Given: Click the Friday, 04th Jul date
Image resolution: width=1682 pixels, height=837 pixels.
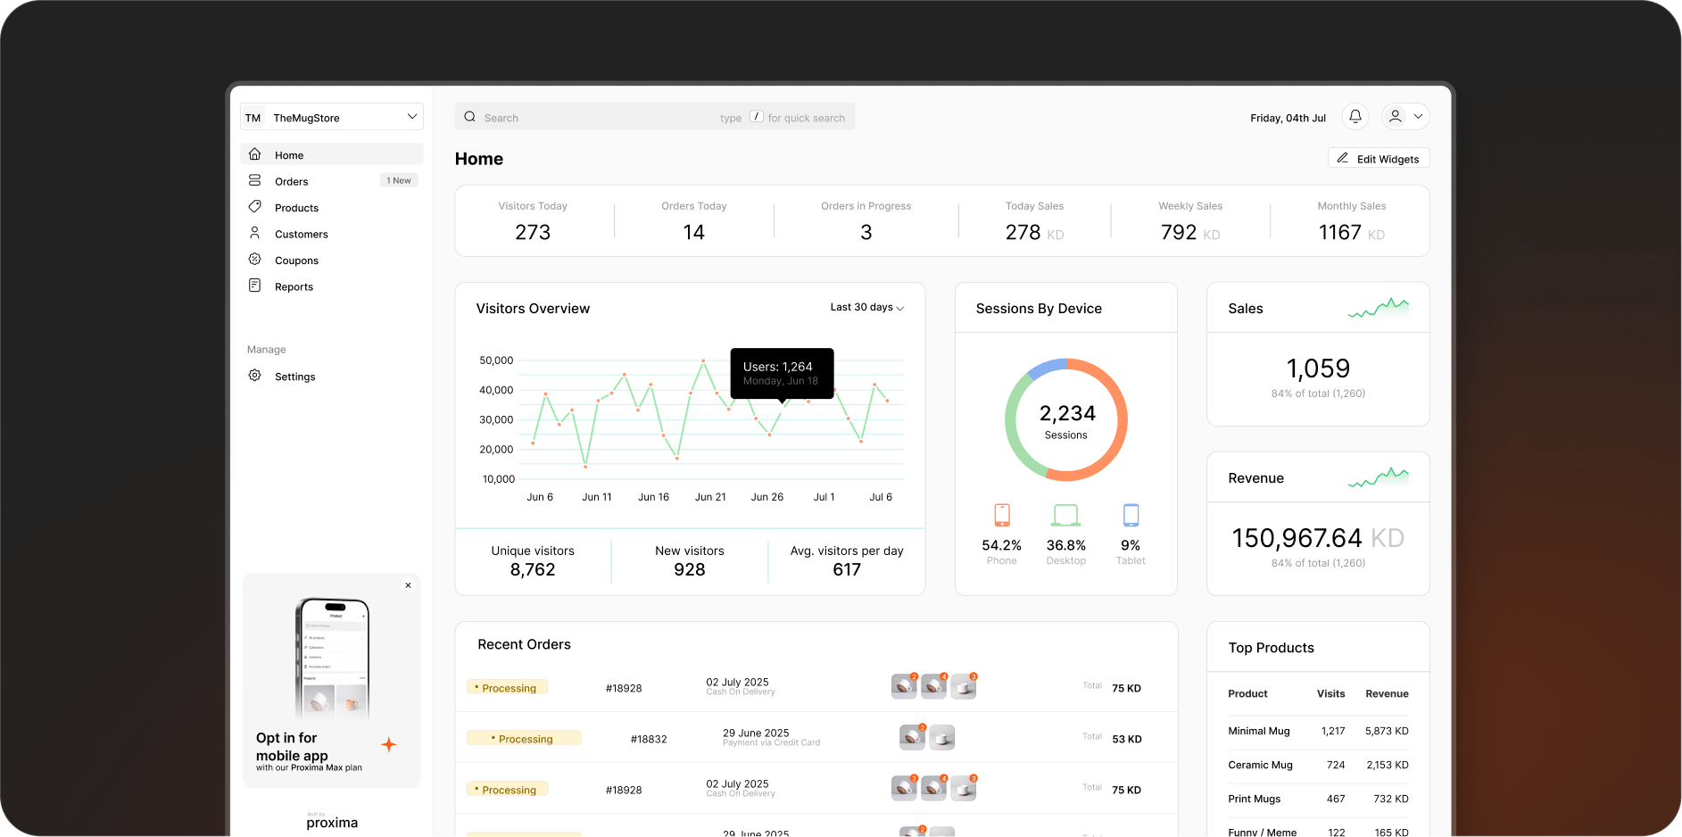Looking at the screenshot, I should click(1288, 118).
